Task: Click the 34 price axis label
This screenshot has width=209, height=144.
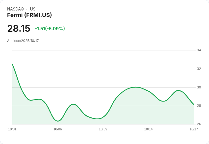Action: coord(199,50)
